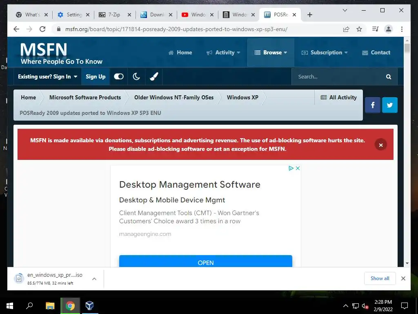Image resolution: width=418 pixels, height=314 pixels.
Task: Open the Contact page
Action: [x=376, y=53]
